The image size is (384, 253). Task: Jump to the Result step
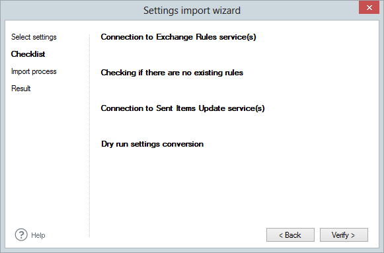pos(20,89)
